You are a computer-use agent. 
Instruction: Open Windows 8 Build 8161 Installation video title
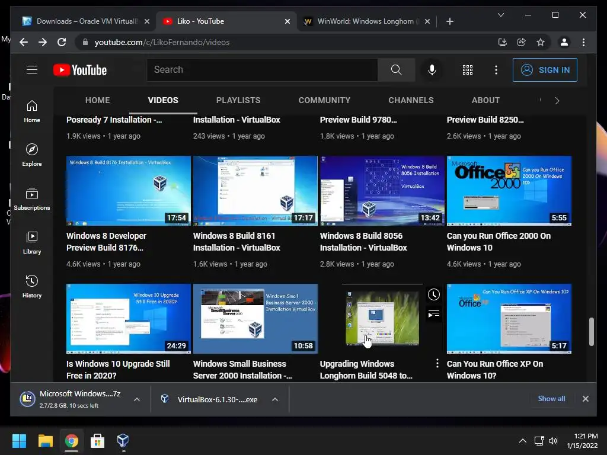[x=237, y=242]
